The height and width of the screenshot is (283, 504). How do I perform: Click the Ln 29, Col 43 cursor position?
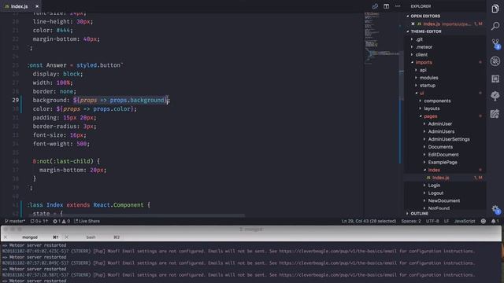[369, 221]
